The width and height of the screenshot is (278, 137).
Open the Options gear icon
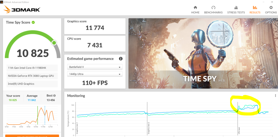click(271, 8)
